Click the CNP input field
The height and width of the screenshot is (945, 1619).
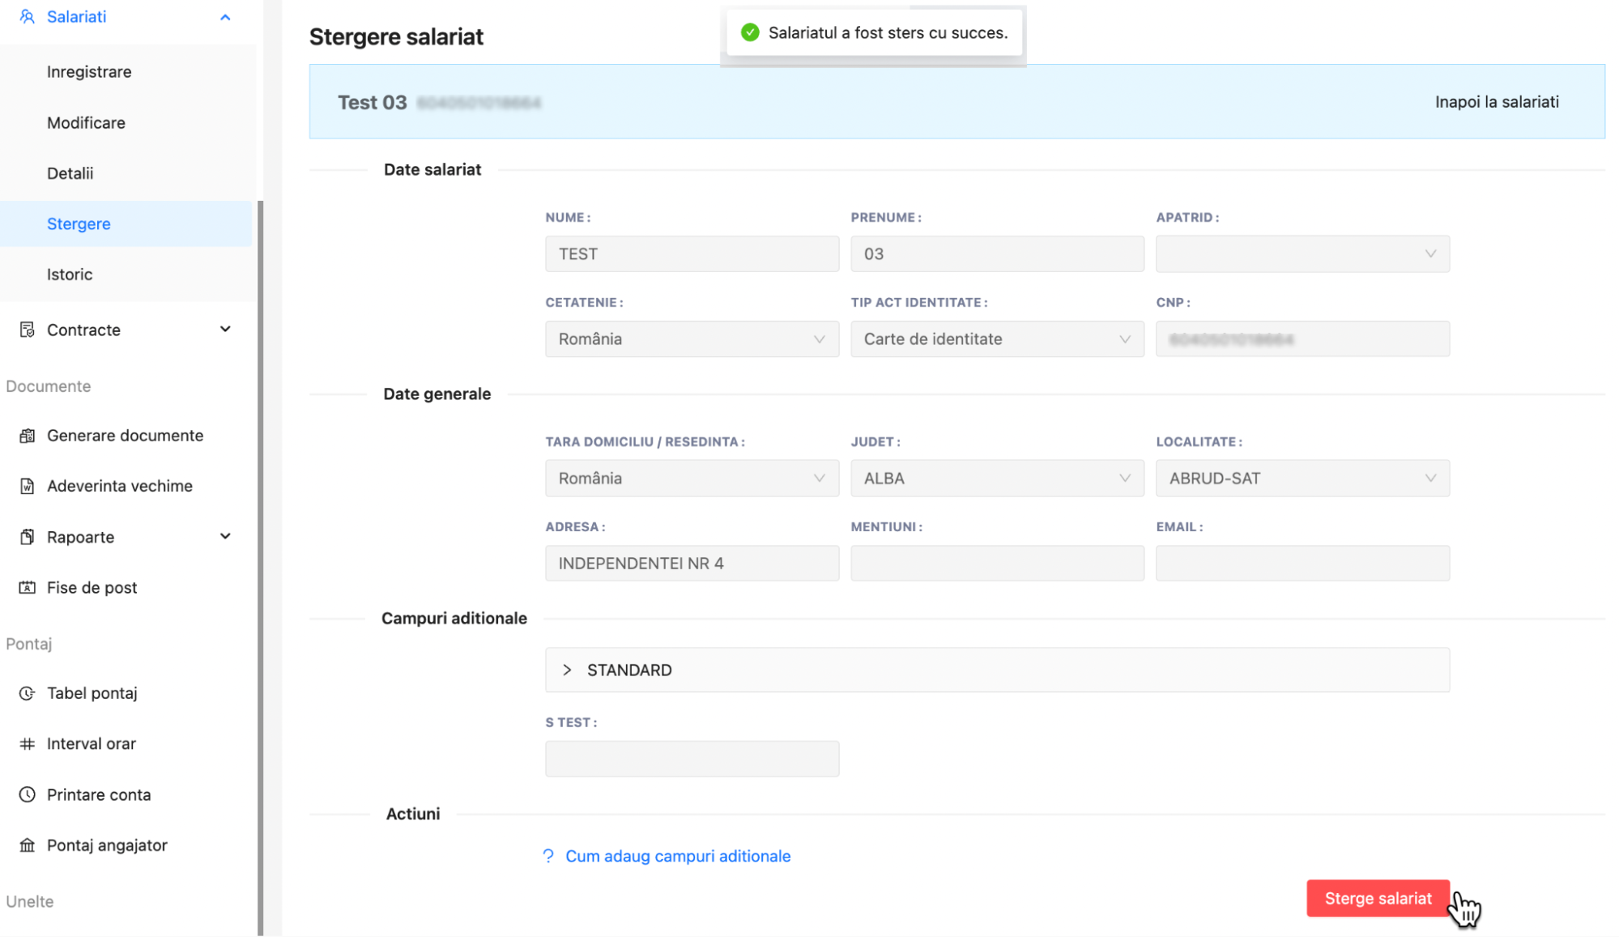coord(1302,339)
